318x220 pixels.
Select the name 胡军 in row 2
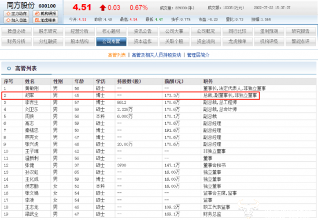point(29,96)
